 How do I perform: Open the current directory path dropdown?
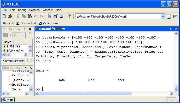pyautogui.click(x=163, y=17)
